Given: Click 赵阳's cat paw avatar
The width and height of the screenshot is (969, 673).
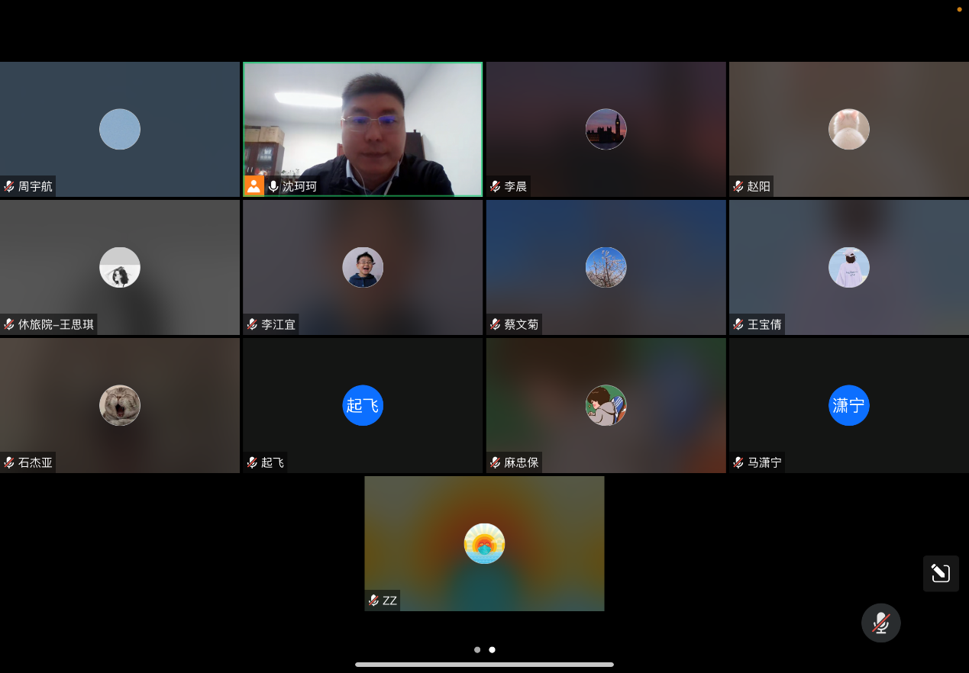Looking at the screenshot, I should [x=848, y=129].
